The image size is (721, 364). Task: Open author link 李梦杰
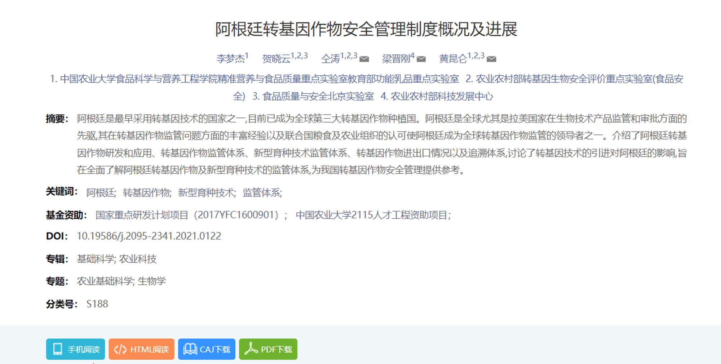(x=230, y=58)
